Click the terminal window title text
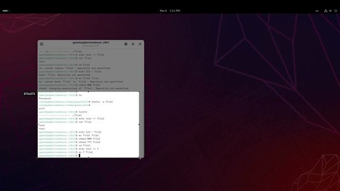Viewport: 340px width, 191px height. (x=91, y=42)
